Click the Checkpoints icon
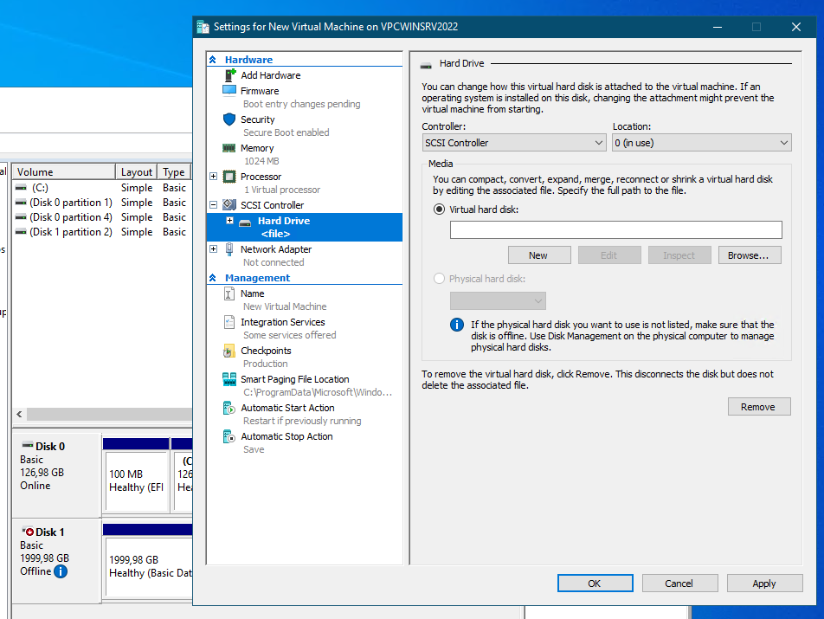824x619 pixels. (x=229, y=351)
